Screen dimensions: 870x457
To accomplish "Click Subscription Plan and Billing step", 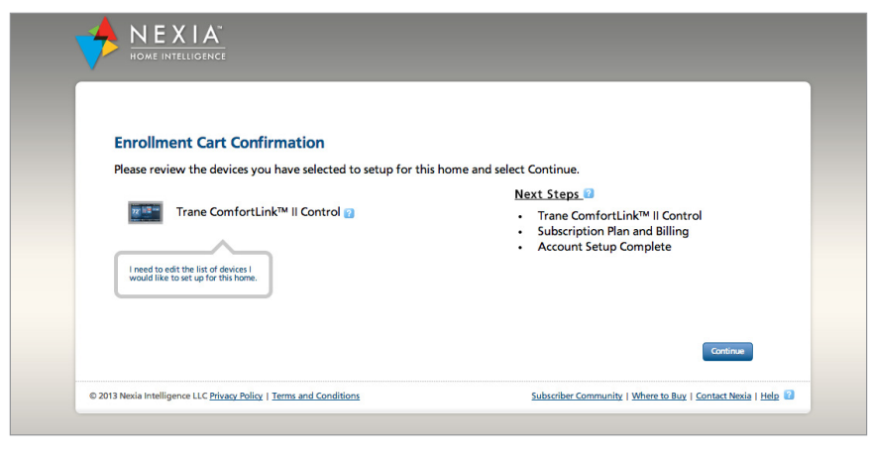I will (613, 232).
